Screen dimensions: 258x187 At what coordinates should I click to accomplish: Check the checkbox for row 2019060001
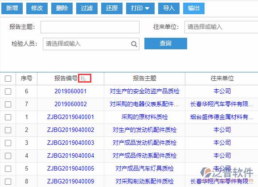[x=8, y=92]
